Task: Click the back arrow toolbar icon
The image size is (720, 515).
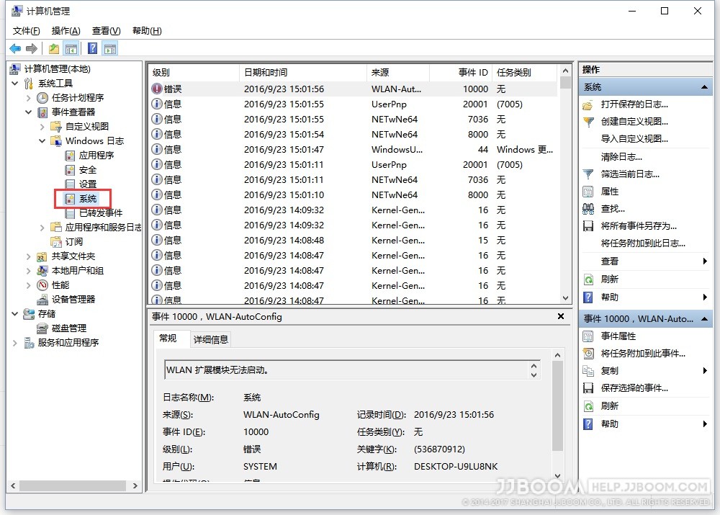Action: coord(15,49)
